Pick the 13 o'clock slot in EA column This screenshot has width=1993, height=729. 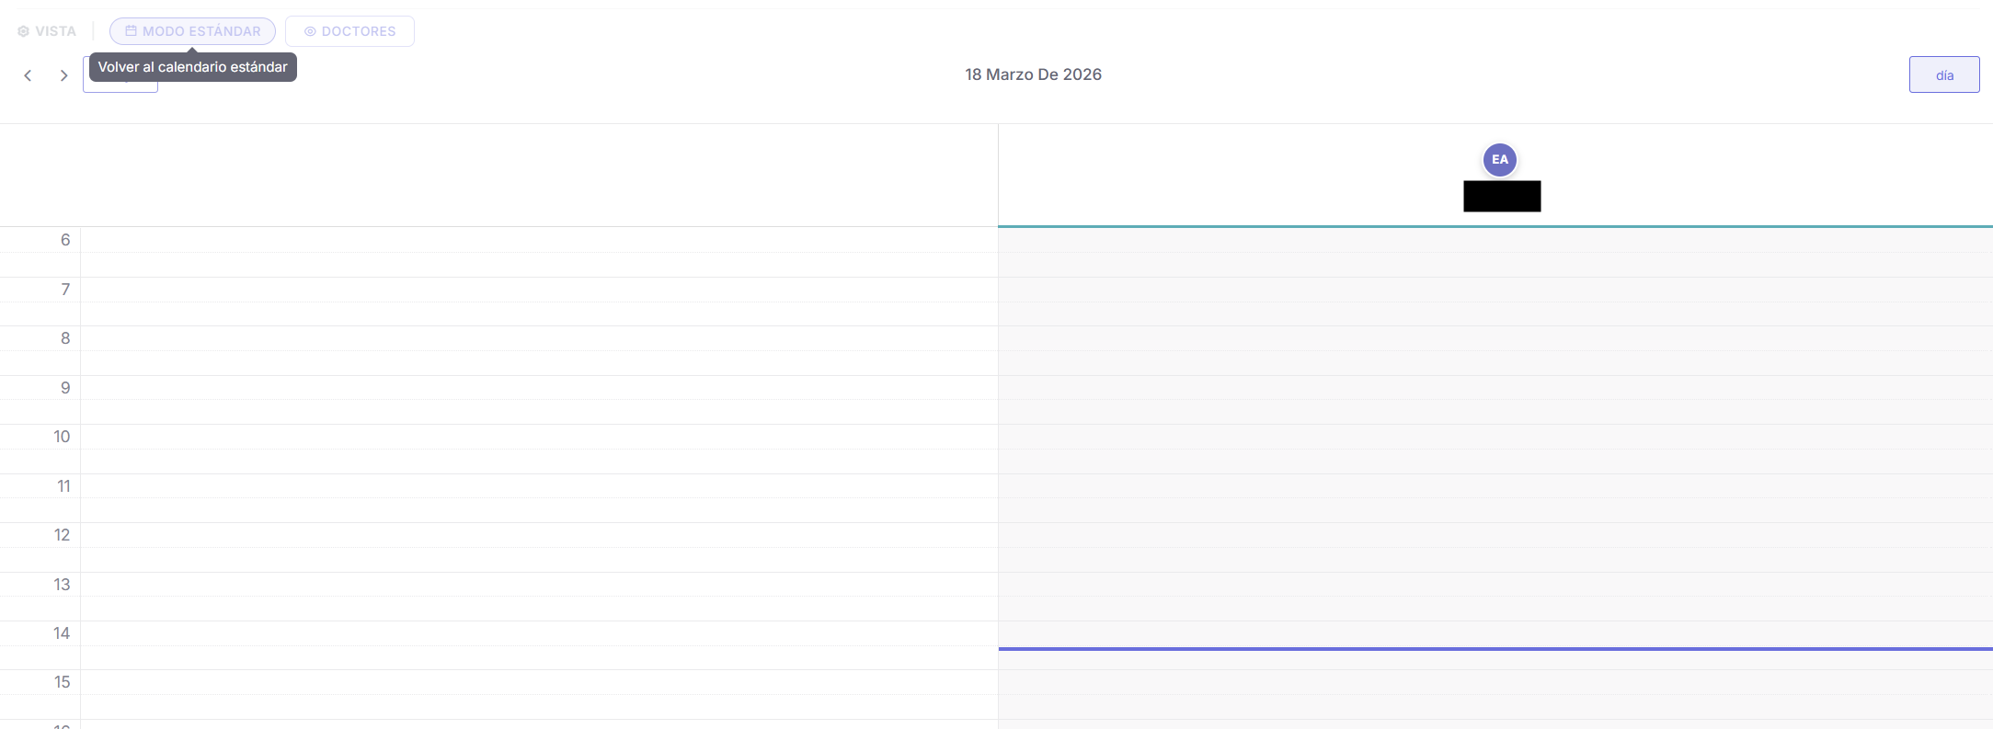(1495, 584)
